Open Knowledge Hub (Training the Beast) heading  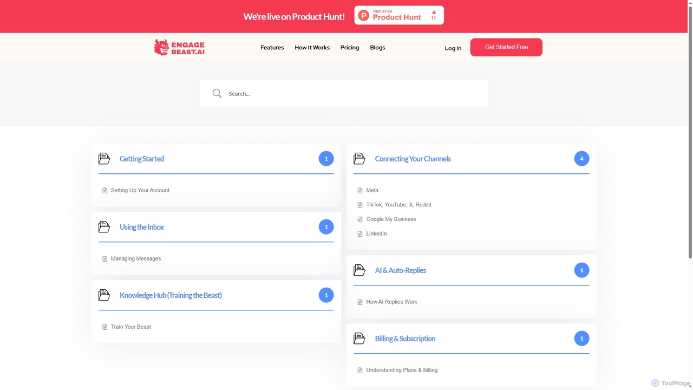point(171,295)
